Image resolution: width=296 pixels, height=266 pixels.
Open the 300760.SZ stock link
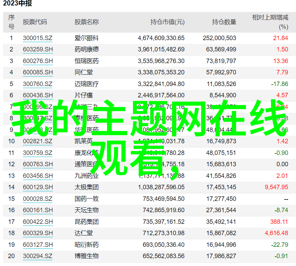click(38, 84)
